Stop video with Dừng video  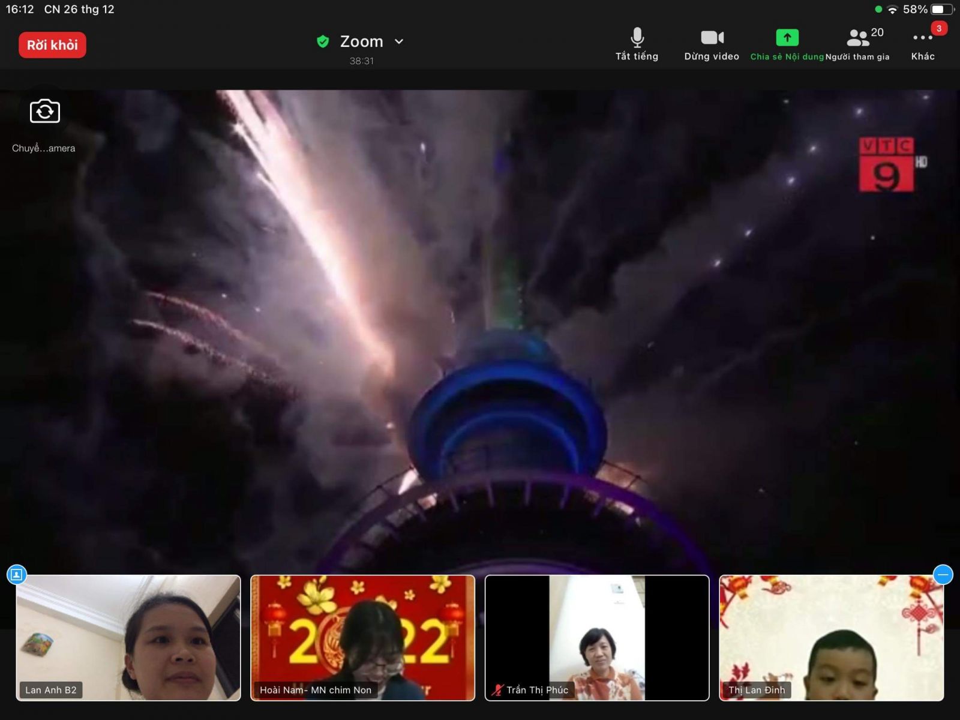pyautogui.click(x=712, y=44)
